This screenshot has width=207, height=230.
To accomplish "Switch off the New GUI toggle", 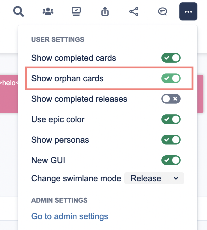I will point(171,160).
